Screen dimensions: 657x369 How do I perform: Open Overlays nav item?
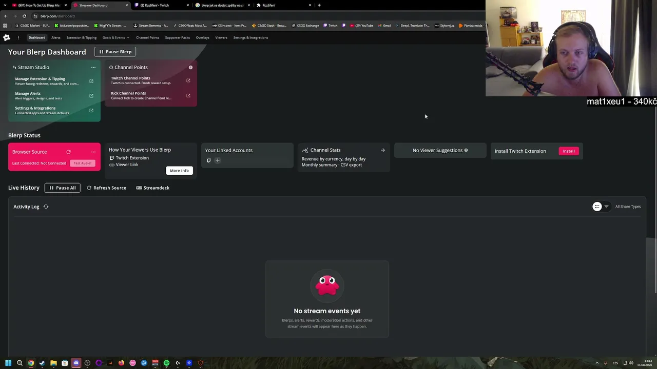click(x=202, y=37)
